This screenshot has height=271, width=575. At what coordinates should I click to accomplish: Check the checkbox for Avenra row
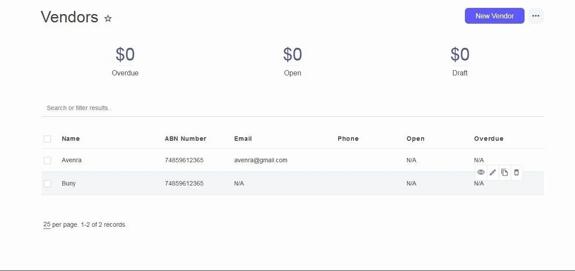pos(47,160)
